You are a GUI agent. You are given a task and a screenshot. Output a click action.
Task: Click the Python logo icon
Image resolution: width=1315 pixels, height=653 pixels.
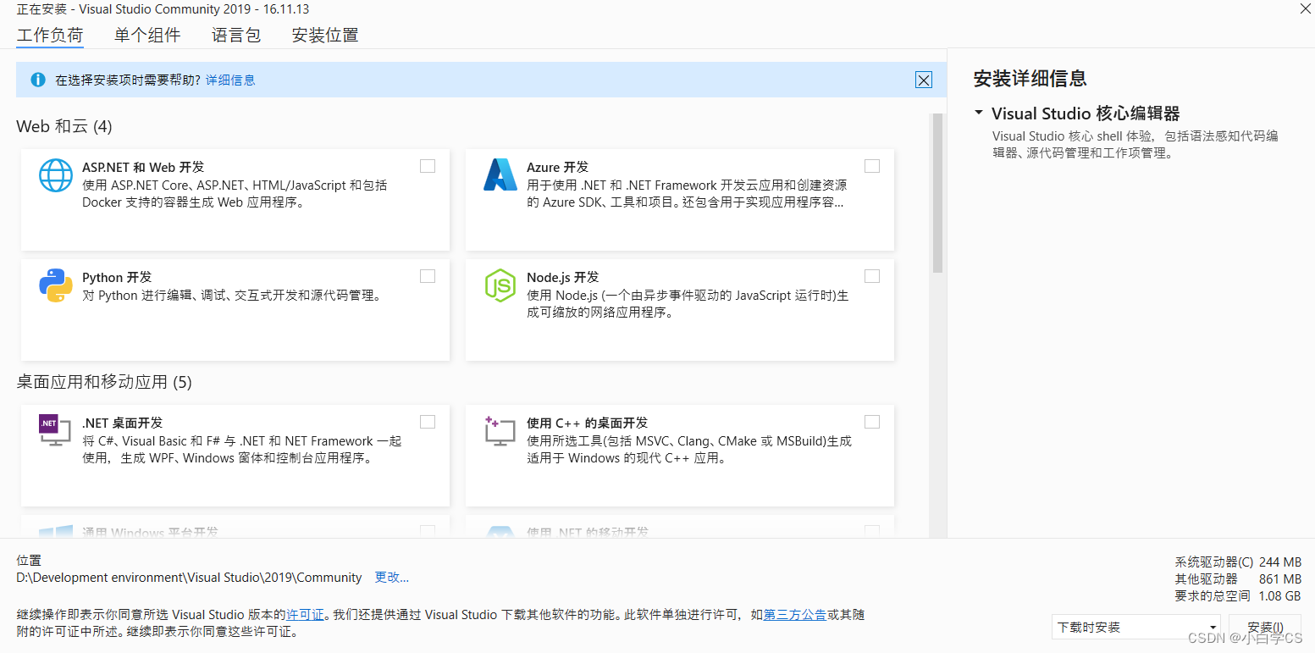(56, 285)
